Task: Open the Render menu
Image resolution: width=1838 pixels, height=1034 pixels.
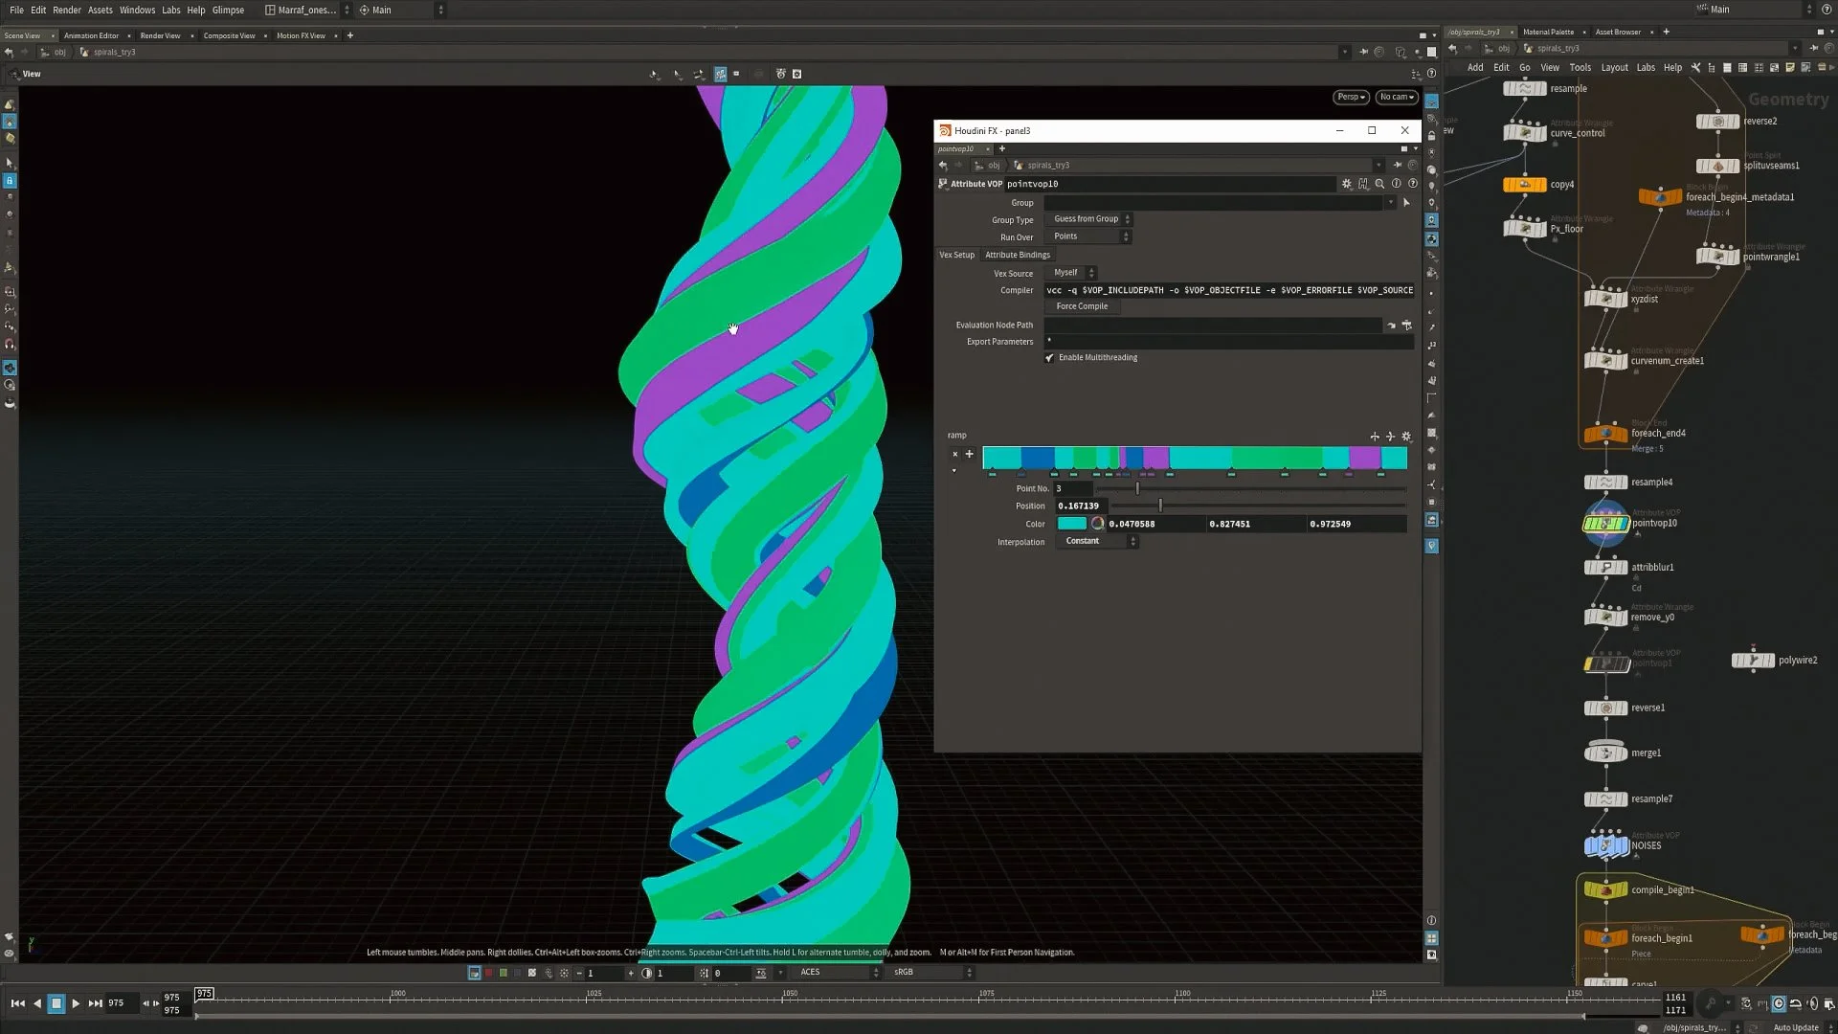Action: [x=66, y=10]
